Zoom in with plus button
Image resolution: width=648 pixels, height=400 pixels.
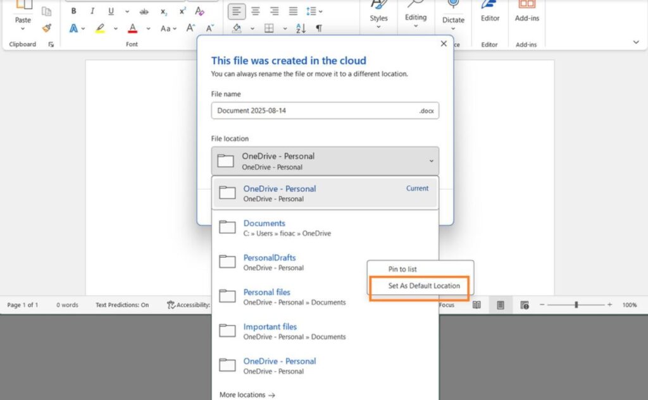[609, 305]
